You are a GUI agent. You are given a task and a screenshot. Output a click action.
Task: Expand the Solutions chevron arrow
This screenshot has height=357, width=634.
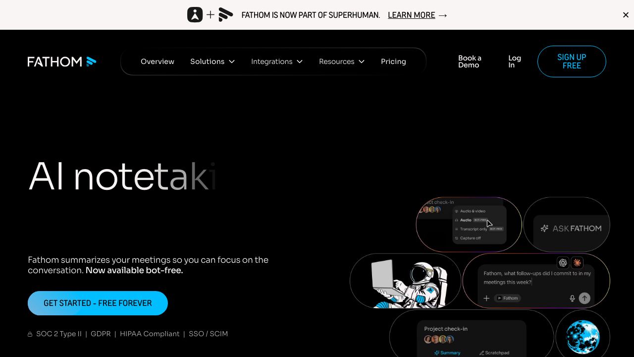[x=232, y=61]
